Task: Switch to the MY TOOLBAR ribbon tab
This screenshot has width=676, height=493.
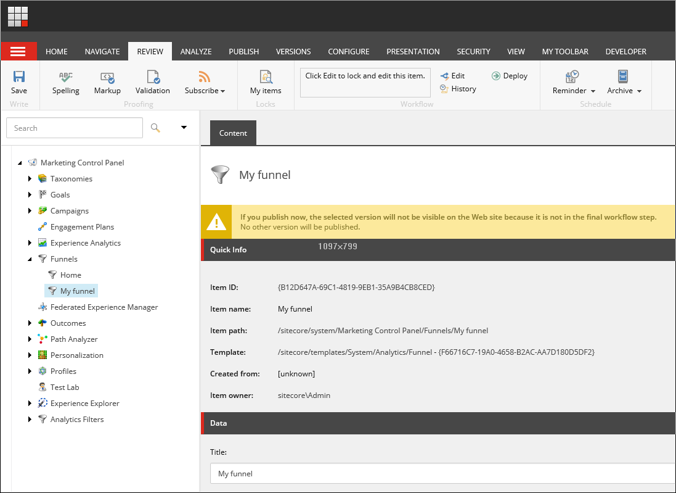Action: (x=565, y=51)
